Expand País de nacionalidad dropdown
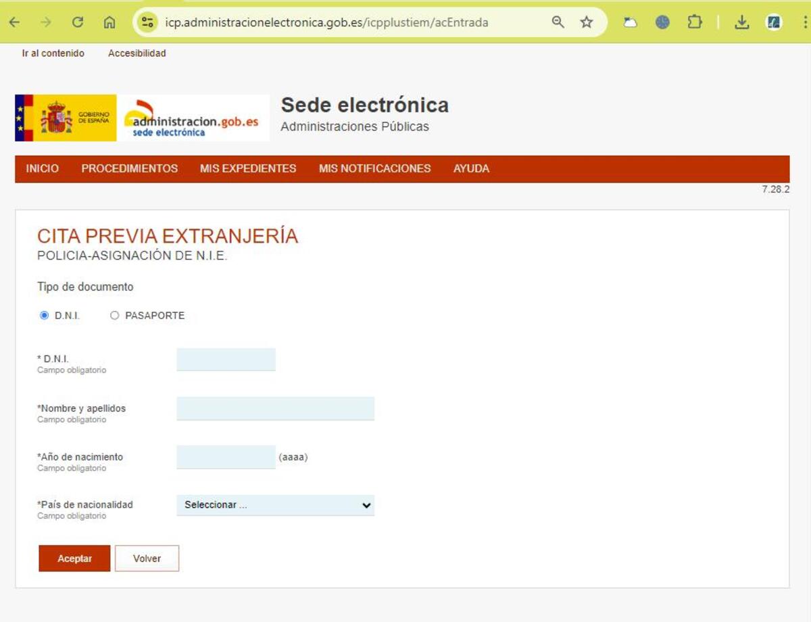 275,505
